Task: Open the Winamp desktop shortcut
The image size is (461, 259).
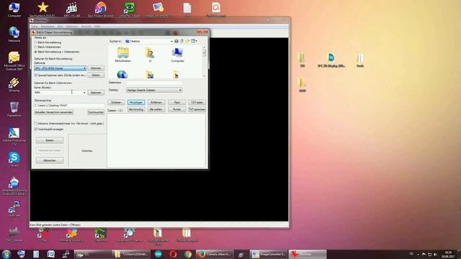Action: click(x=14, y=85)
